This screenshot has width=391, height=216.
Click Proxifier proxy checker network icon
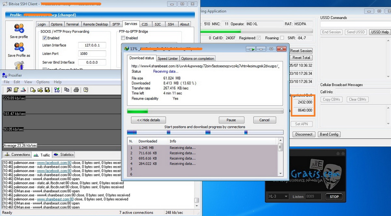[x=57, y=90]
